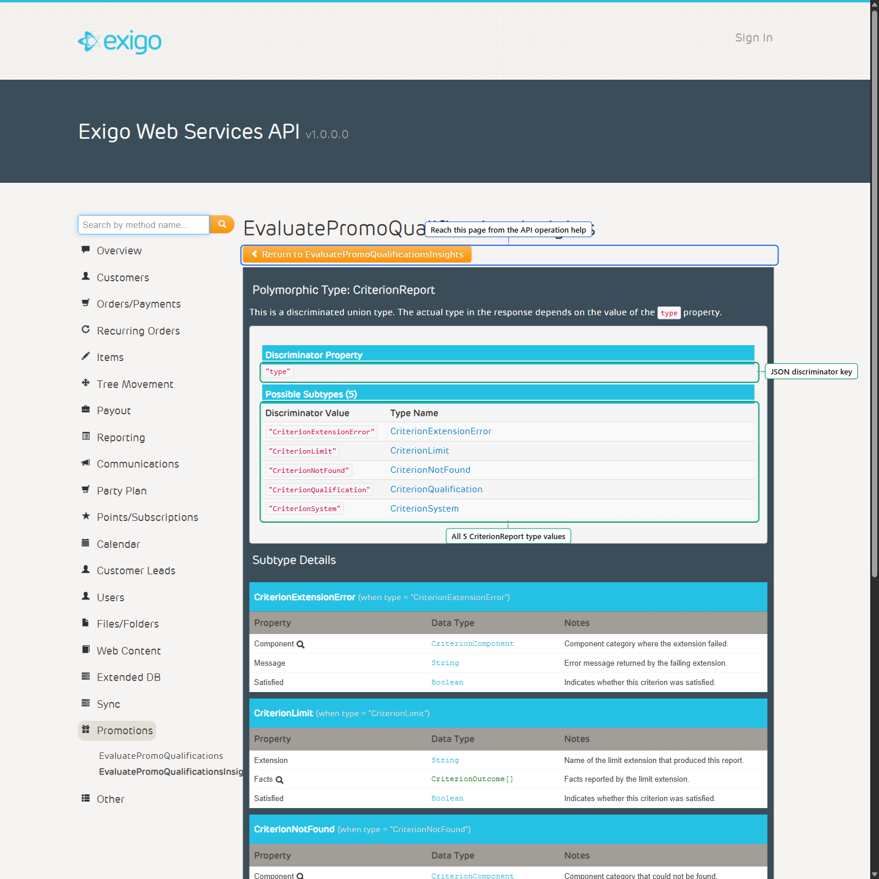879x879 pixels.
Task: Click the Reporting list icon
Action: [x=86, y=436]
